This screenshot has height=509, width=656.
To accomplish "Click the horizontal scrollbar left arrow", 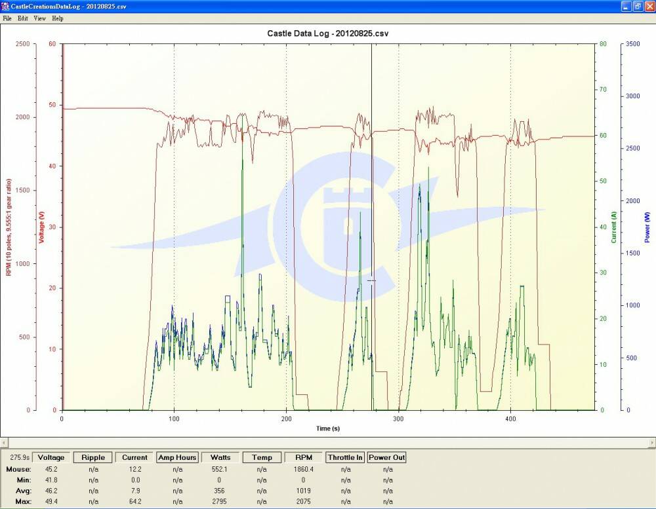I will 4,442.
